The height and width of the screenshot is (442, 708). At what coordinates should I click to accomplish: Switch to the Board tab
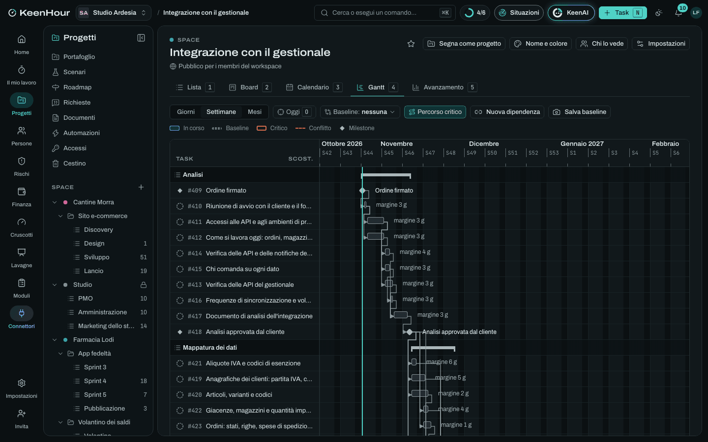coord(250,87)
